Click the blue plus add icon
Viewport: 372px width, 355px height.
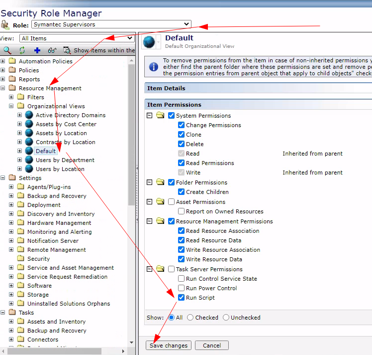tap(37, 50)
